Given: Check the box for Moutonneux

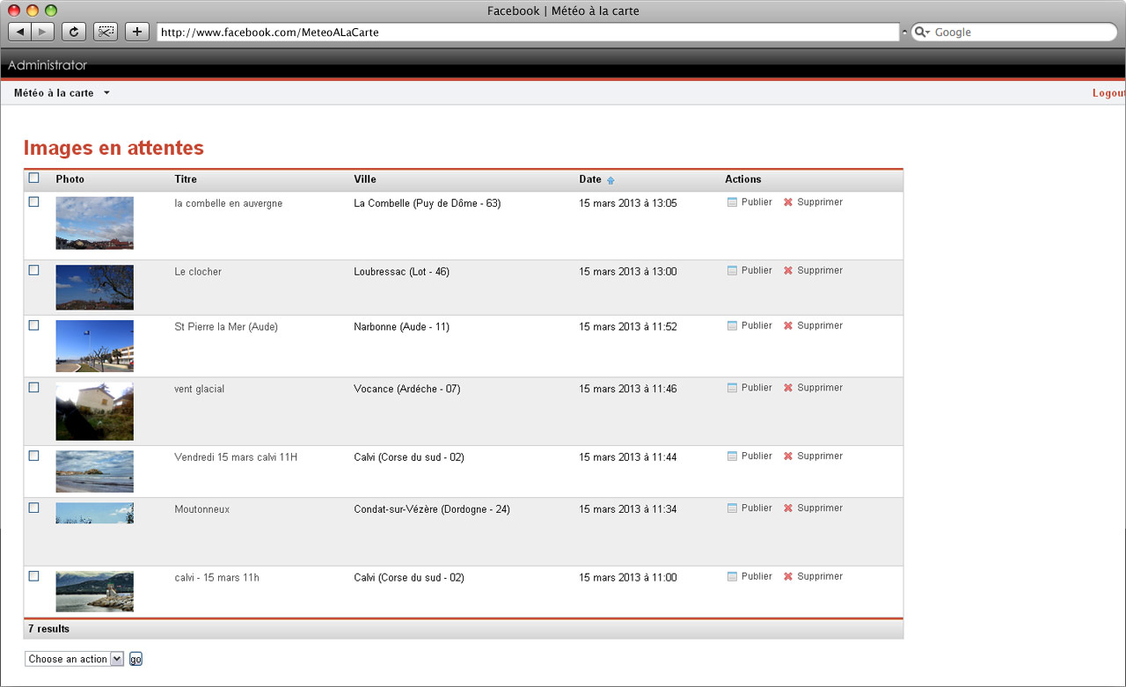Looking at the screenshot, I should [34, 508].
